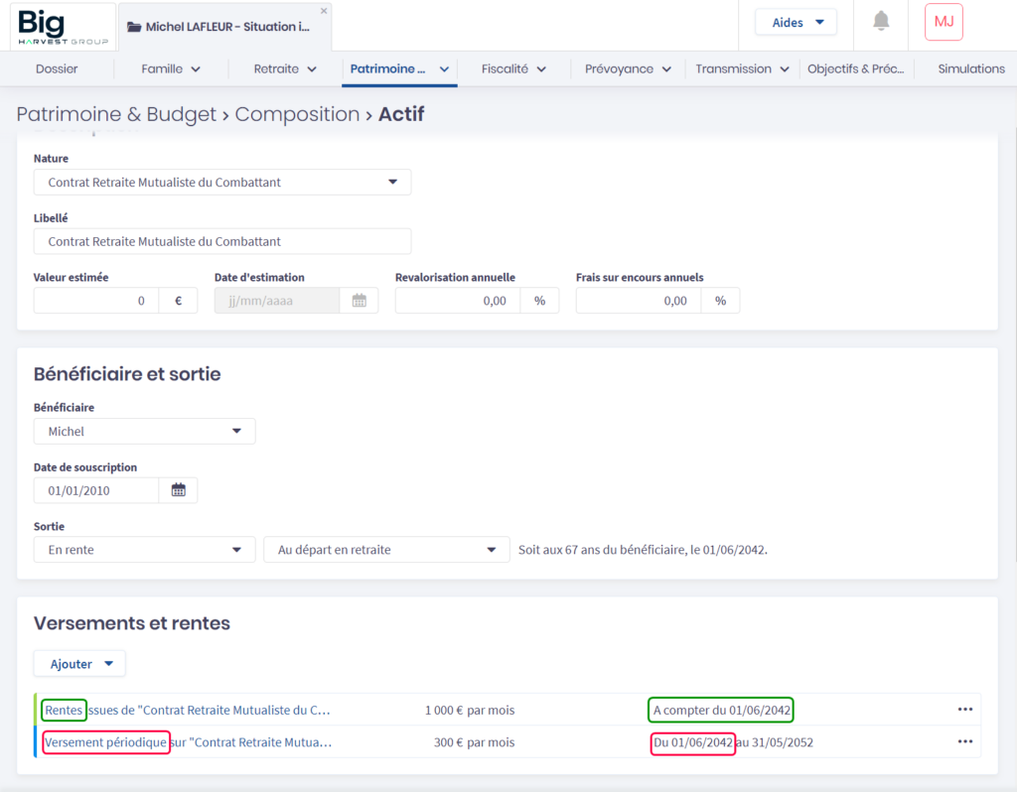Click the notification bell icon
1017x792 pixels.
click(x=881, y=22)
